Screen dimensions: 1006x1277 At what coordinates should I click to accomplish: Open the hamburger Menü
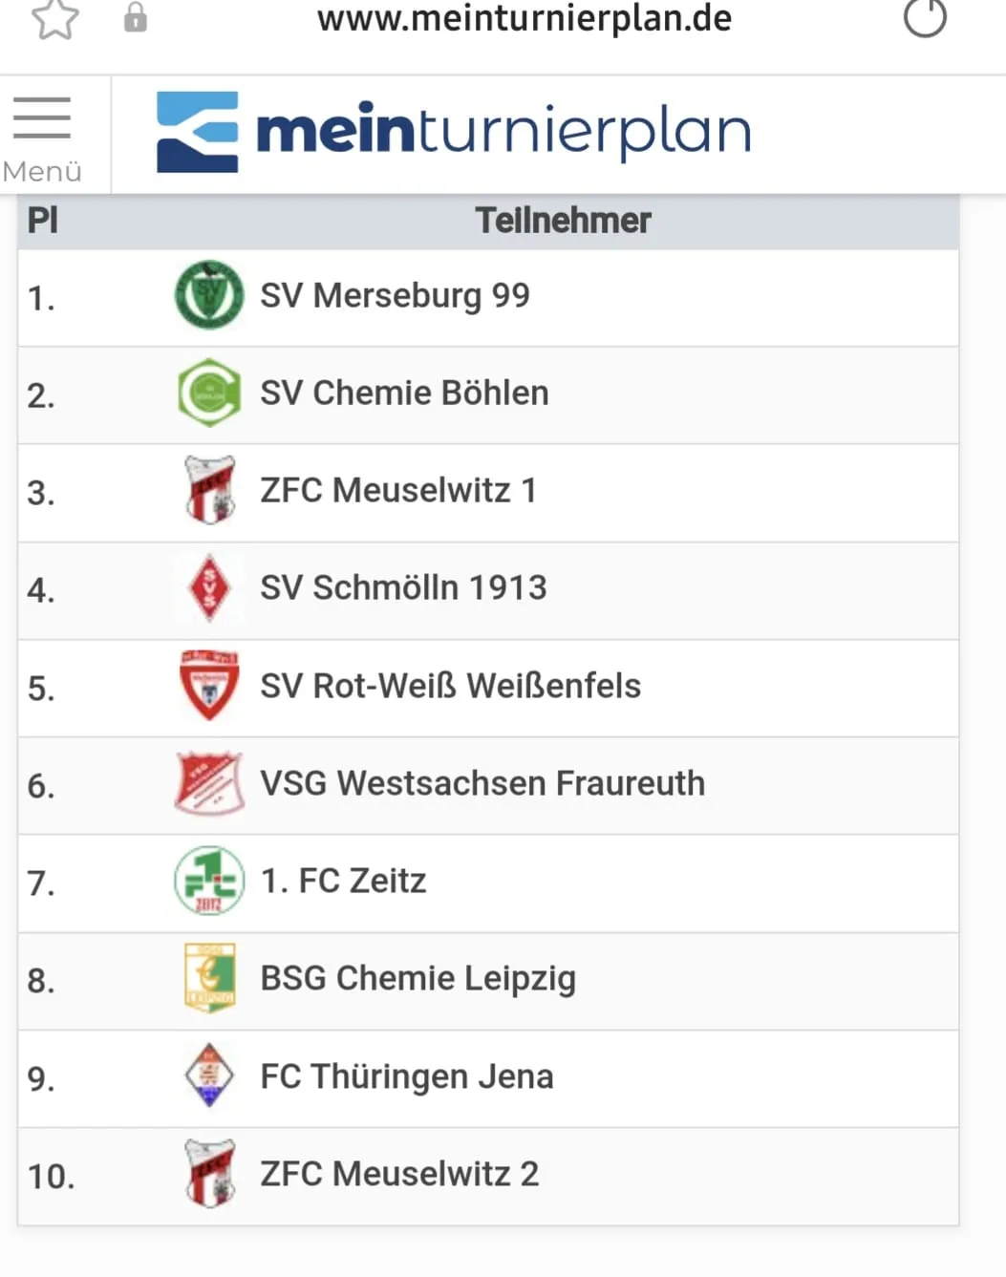click(42, 136)
